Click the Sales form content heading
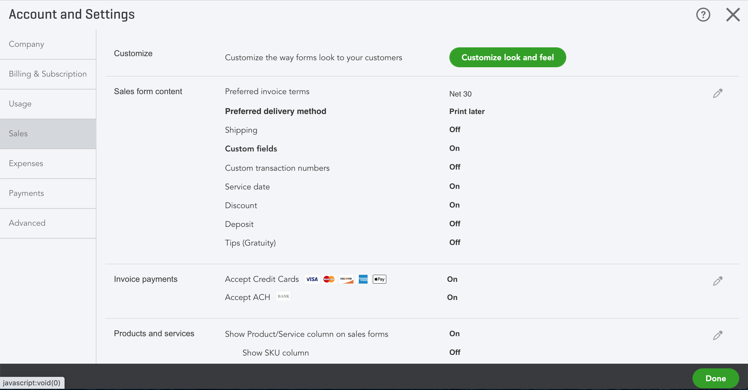Viewport: 748px width, 390px height. point(148,92)
